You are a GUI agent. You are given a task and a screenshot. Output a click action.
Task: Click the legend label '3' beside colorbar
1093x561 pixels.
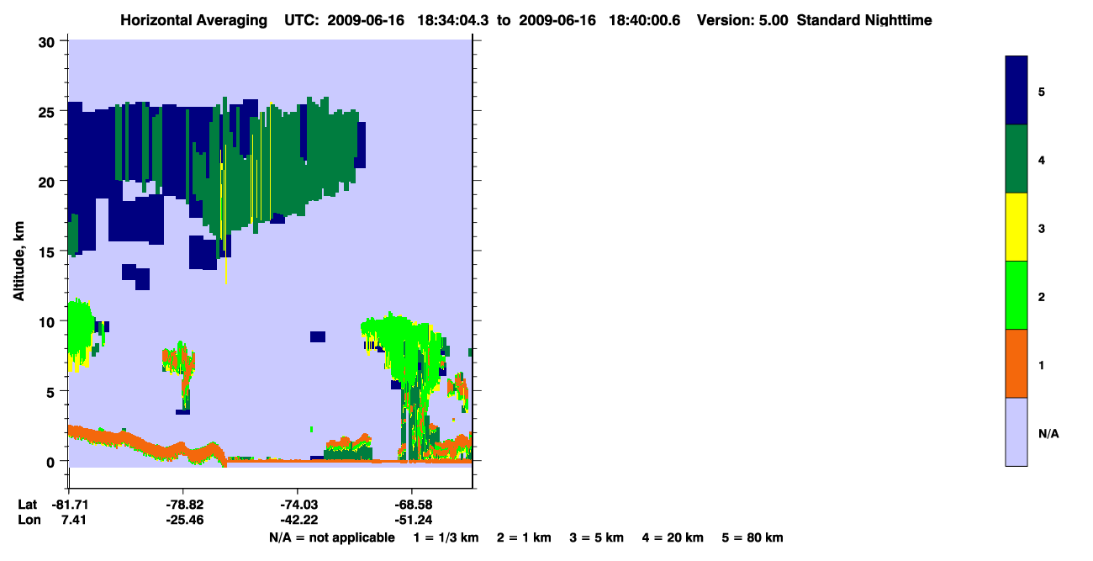(x=1041, y=228)
